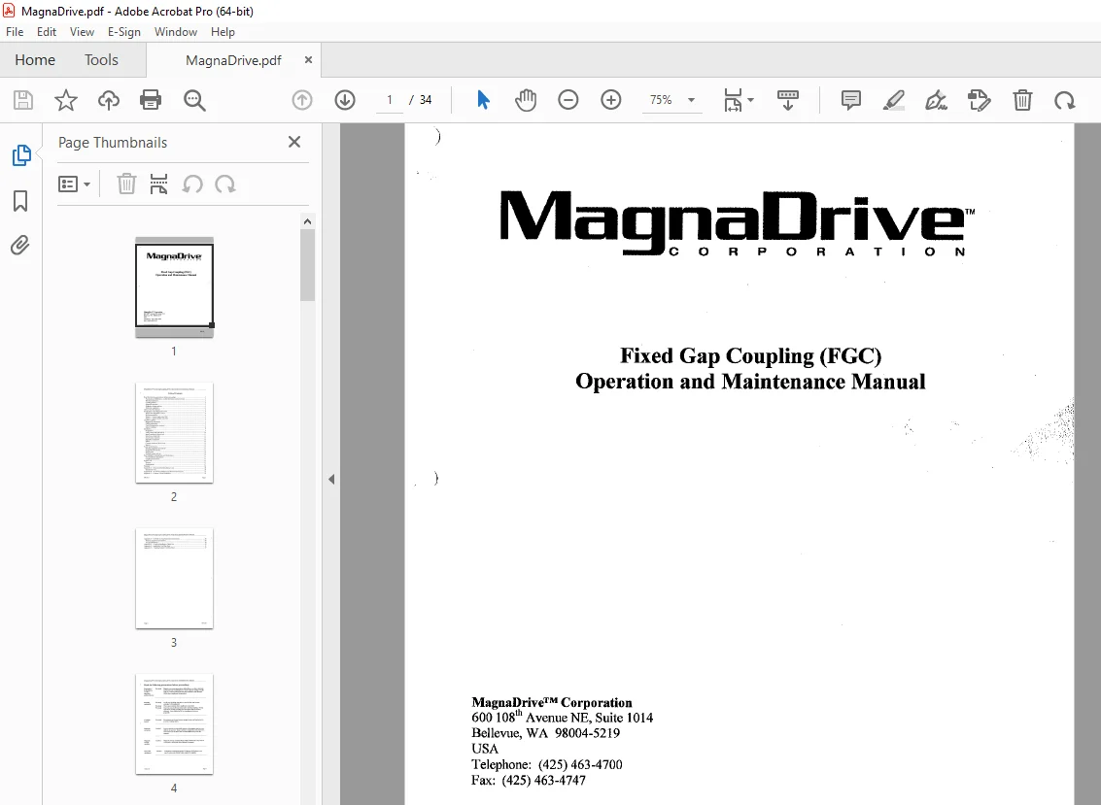Zoom in with plus circle
Screen dimensions: 1101x805
point(611,100)
